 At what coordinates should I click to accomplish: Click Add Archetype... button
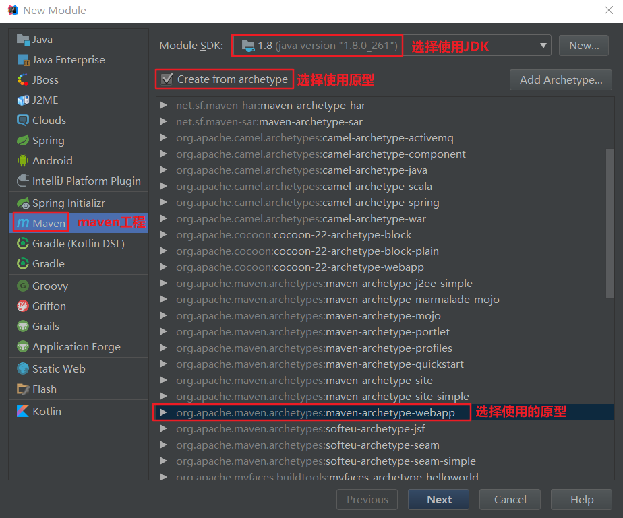(x=560, y=79)
